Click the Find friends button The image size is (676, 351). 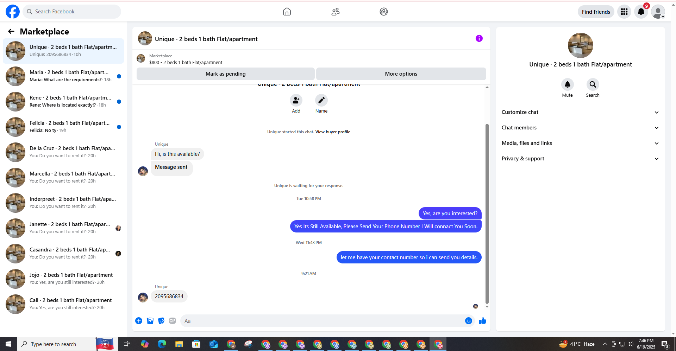(x=596, y=12)
